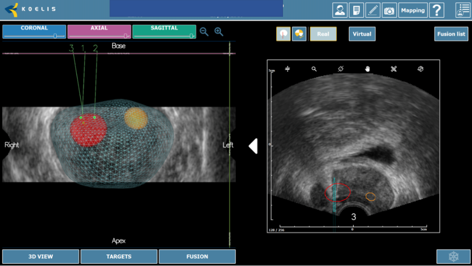Image resolution: width=472 pixels, height=266 pixels.
Task: Open the TARGETS tab
Action: 119,257
